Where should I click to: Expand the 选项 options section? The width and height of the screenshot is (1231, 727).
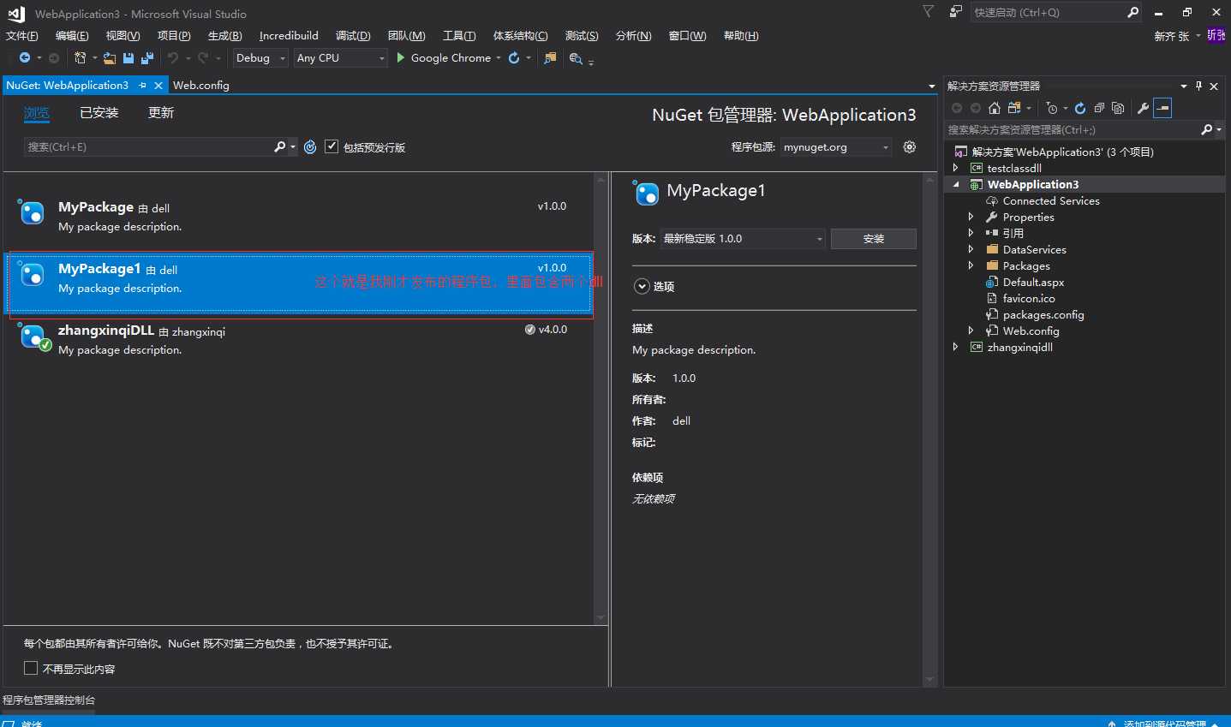click(x=642, y=286)
